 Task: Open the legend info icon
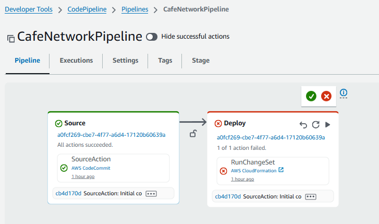[x=344, y=92]
